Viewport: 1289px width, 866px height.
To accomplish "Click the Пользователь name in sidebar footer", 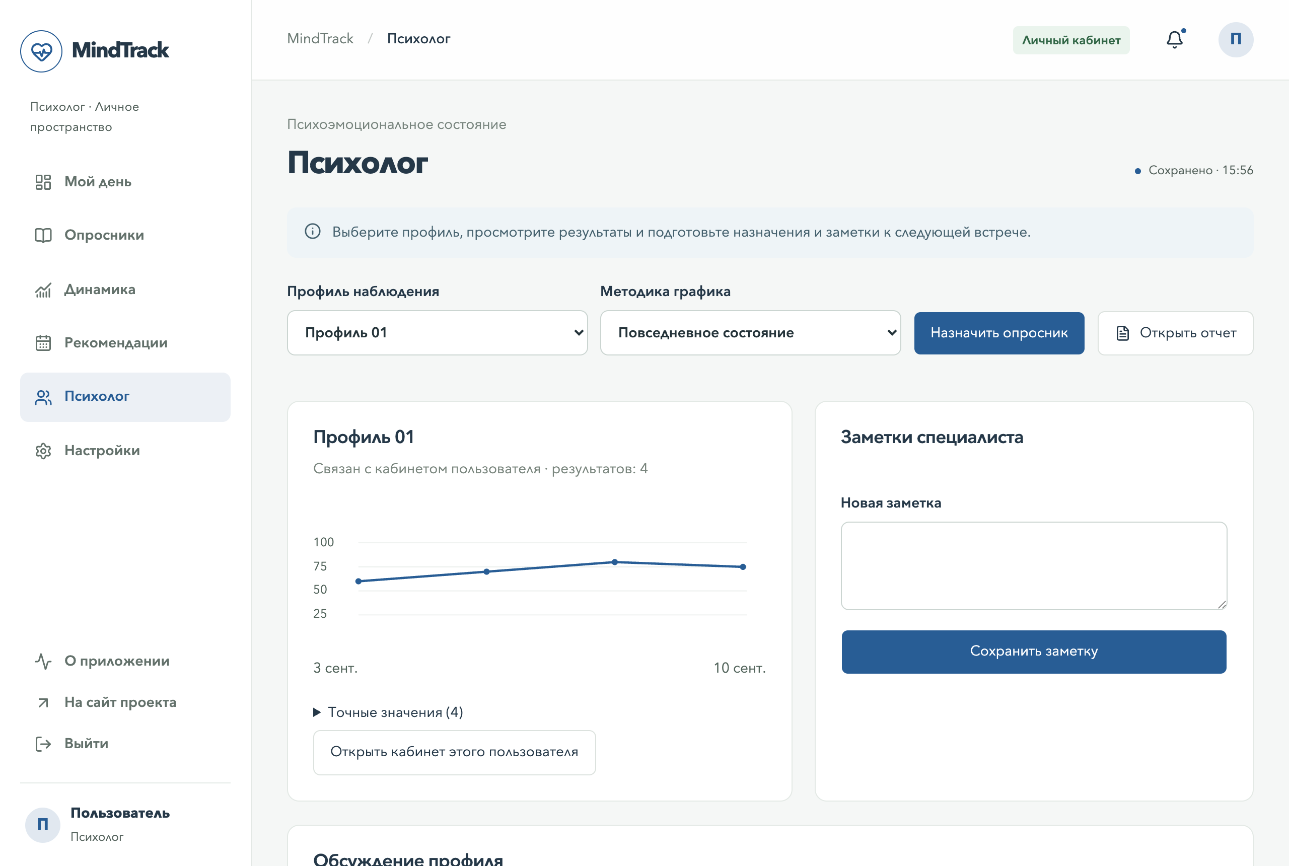I will pyautogui.click(x=120, y=813).
